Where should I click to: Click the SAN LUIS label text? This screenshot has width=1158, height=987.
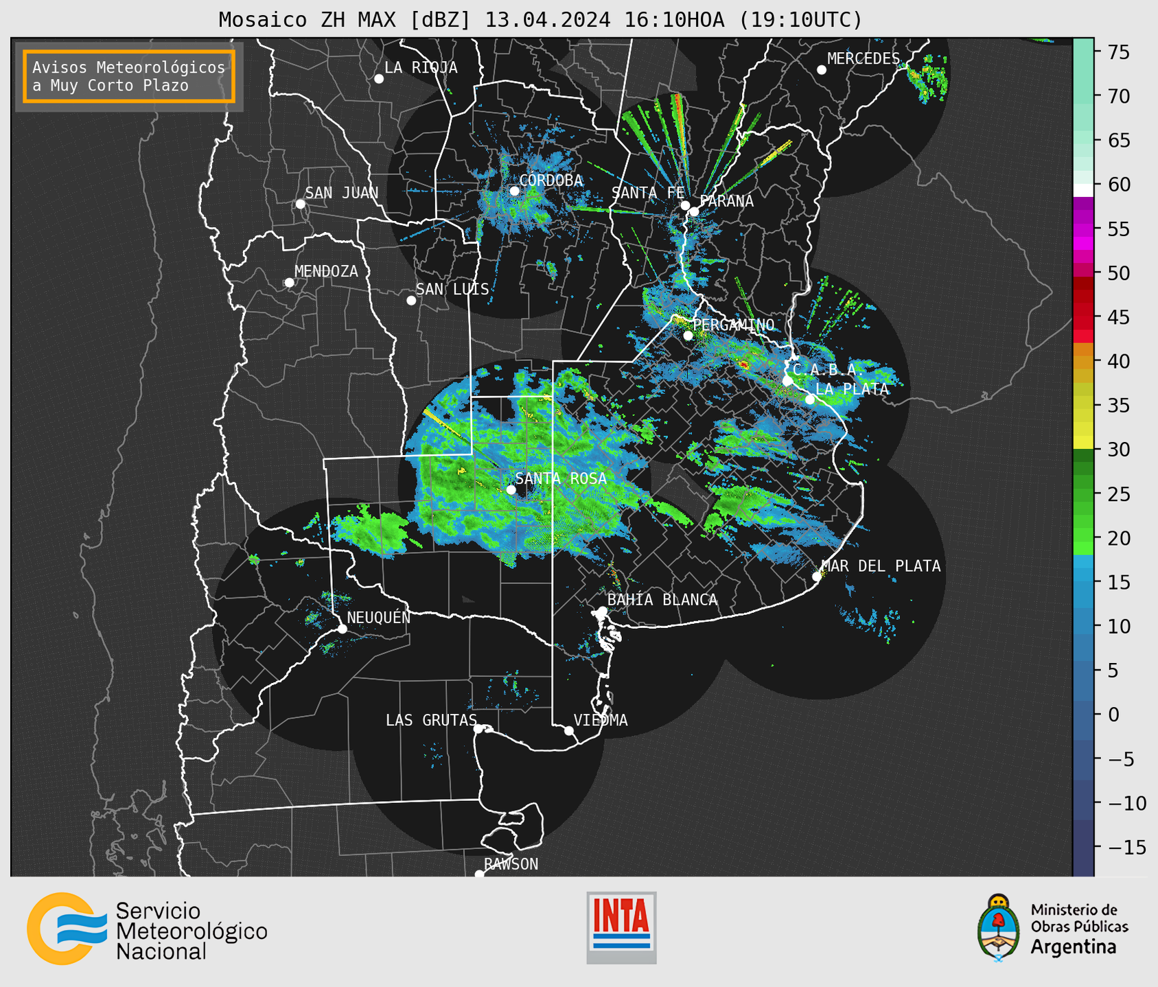(452, 289)
